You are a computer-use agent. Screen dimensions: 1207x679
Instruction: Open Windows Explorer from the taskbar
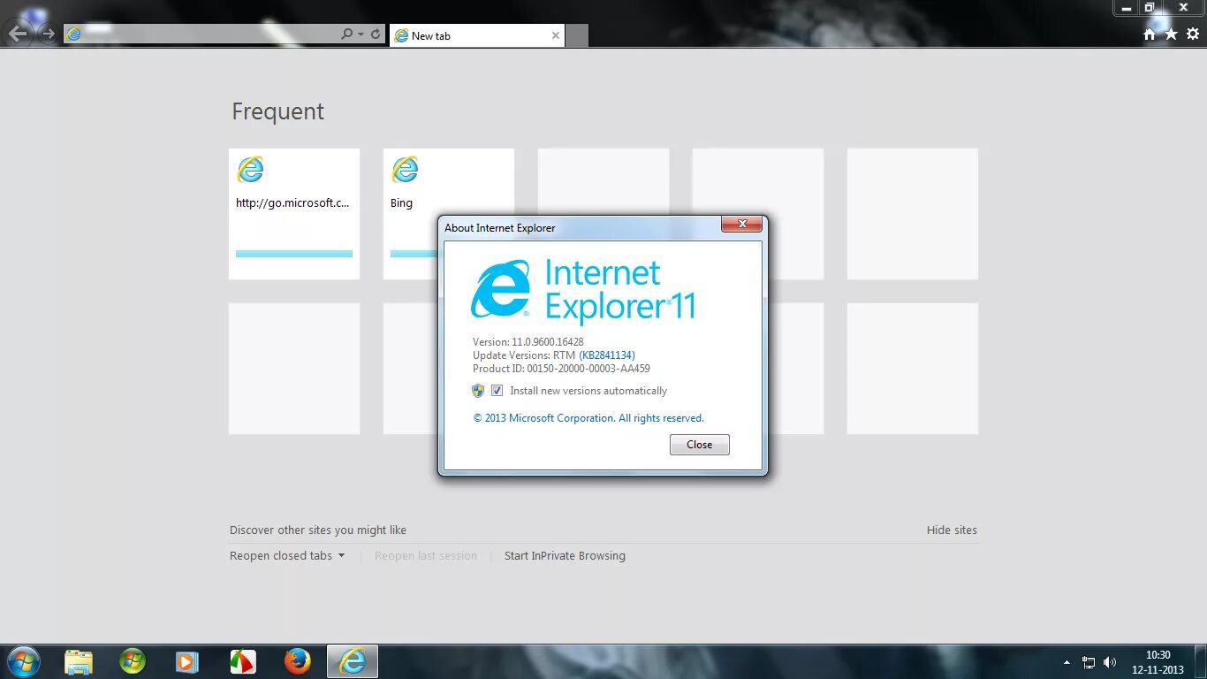coord(79,661)
